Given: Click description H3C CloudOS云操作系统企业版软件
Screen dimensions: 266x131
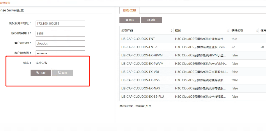Looking at the screenshot, I should point(199,39).
